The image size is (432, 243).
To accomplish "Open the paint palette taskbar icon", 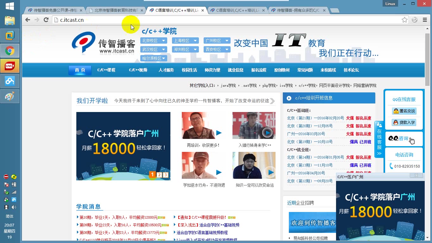I will 10,96.
